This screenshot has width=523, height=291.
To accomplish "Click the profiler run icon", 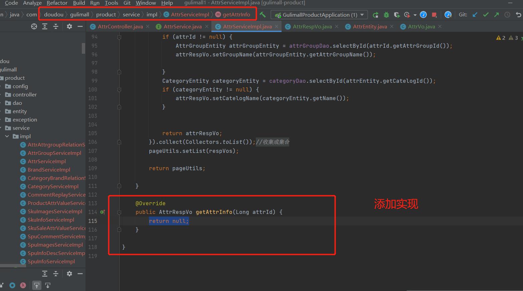I will pyautogui.click(x=407, y=15).
